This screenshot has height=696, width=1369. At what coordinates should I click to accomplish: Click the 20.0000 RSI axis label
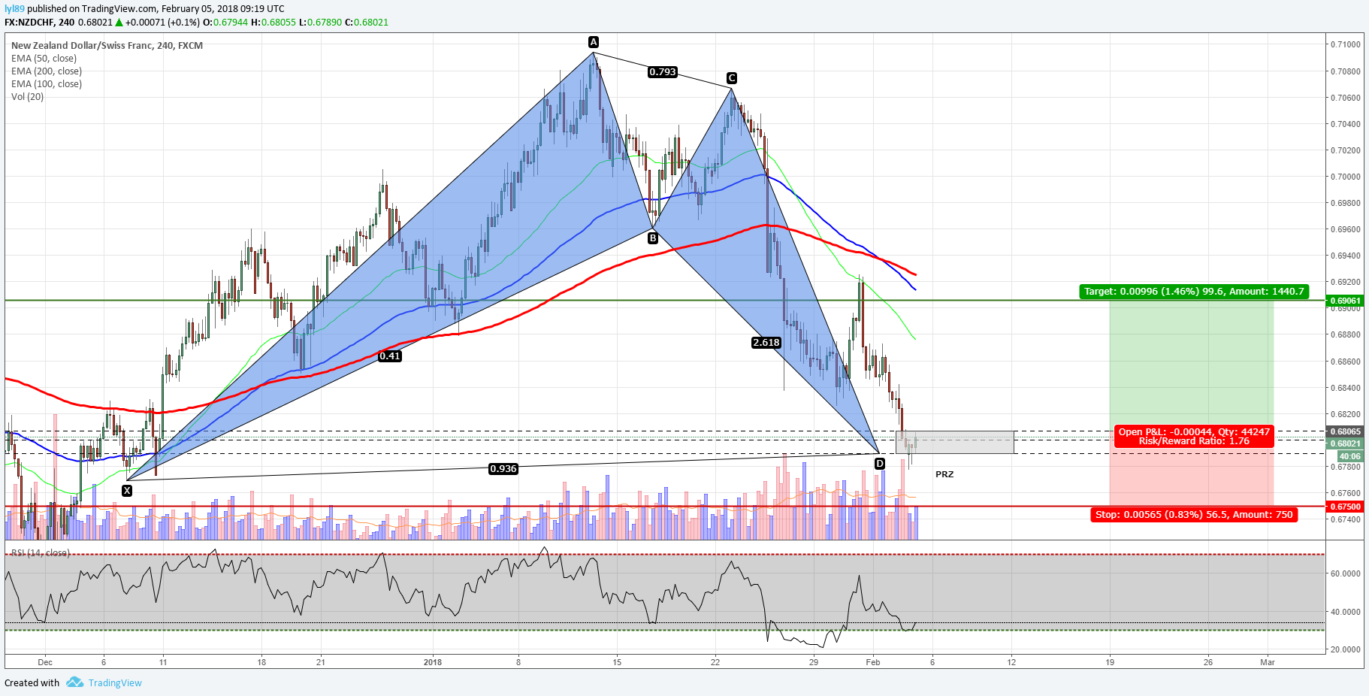[x=1346, y=649]
